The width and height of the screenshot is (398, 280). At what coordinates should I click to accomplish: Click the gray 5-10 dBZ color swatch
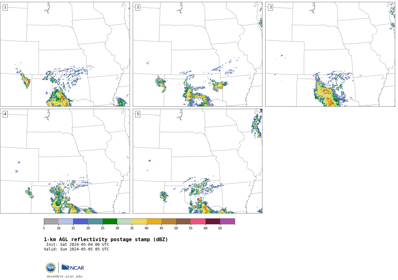click(x=51, y=222)
